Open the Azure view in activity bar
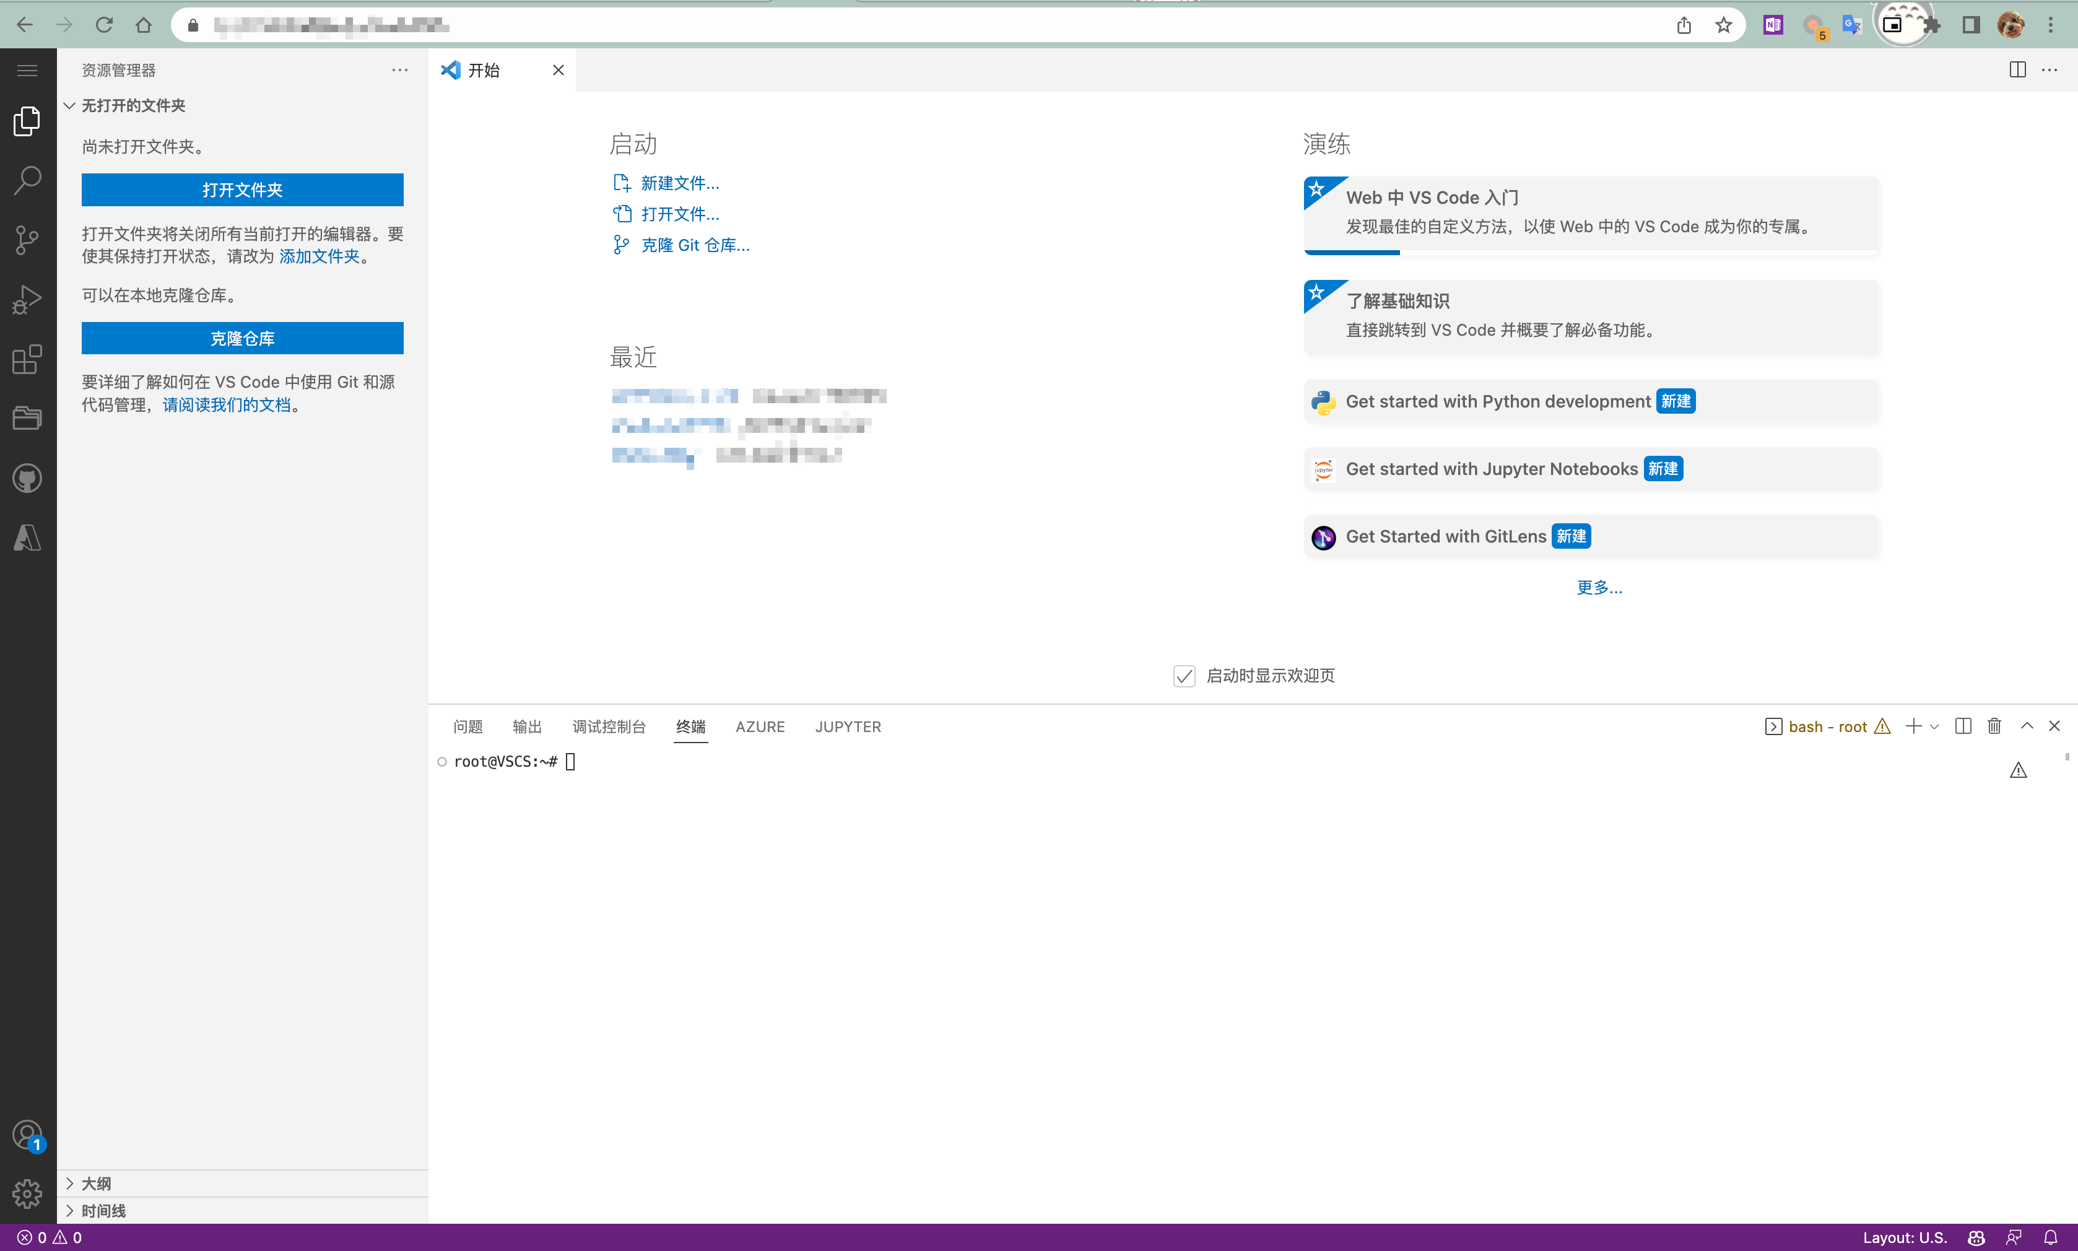This screenshot has width=2078, height=1251. [x=27, y=537]
